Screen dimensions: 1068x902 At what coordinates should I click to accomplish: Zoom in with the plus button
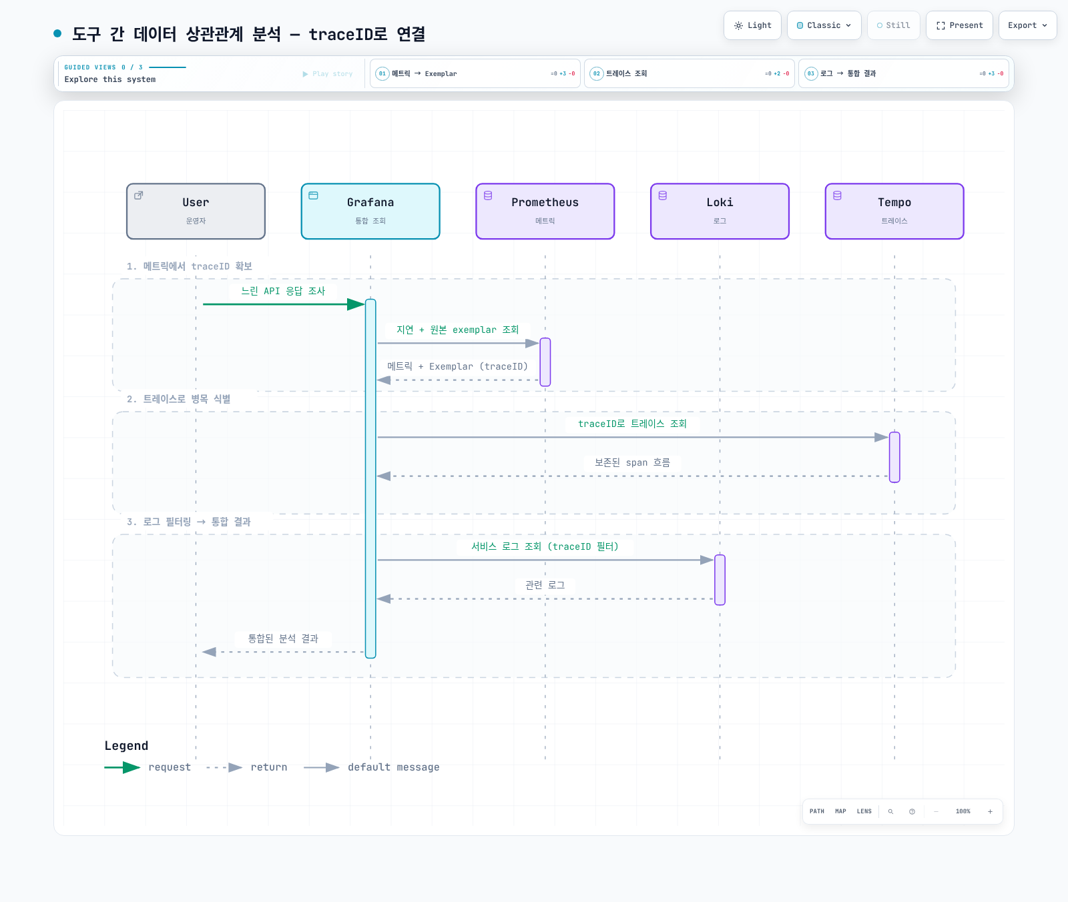tap(990, 811)
